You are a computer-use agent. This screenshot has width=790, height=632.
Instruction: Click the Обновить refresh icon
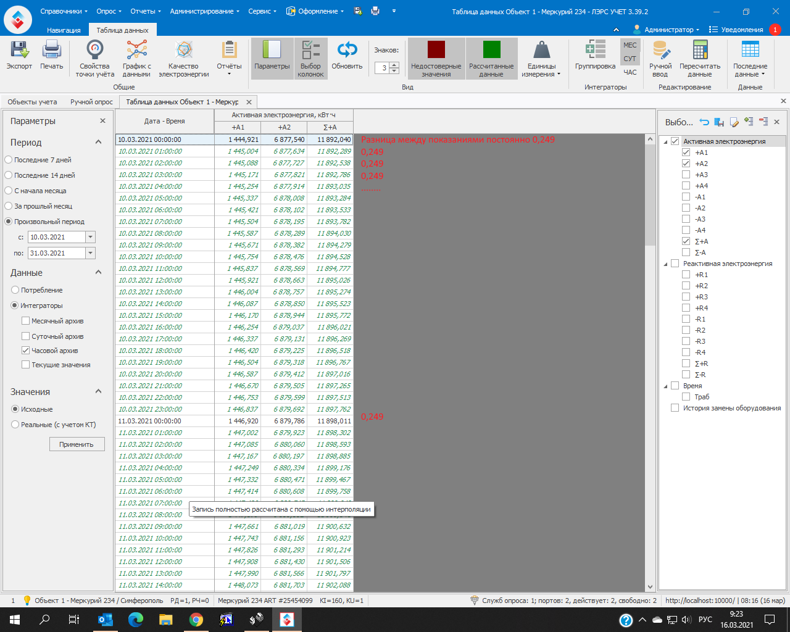[347, 50]
